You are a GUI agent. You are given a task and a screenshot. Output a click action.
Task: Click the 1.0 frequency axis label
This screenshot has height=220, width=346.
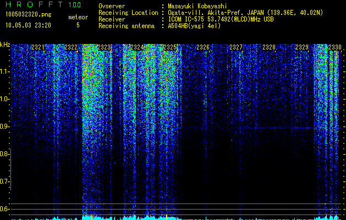pos(4,99)
